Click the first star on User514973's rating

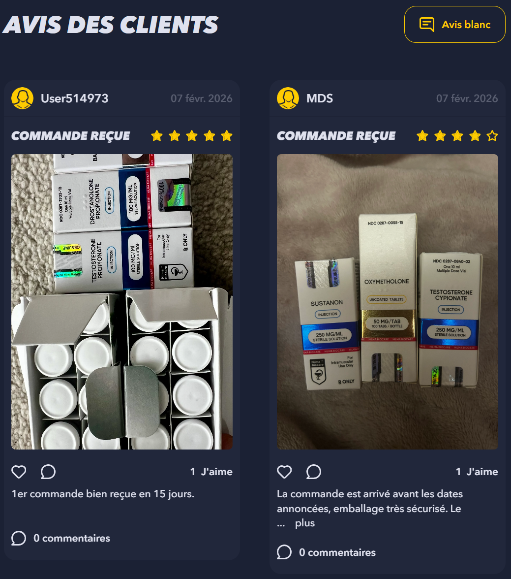coord(157,136)
